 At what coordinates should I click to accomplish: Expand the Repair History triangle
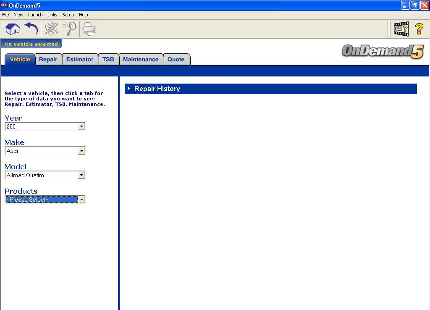click(x=128, y=88)
